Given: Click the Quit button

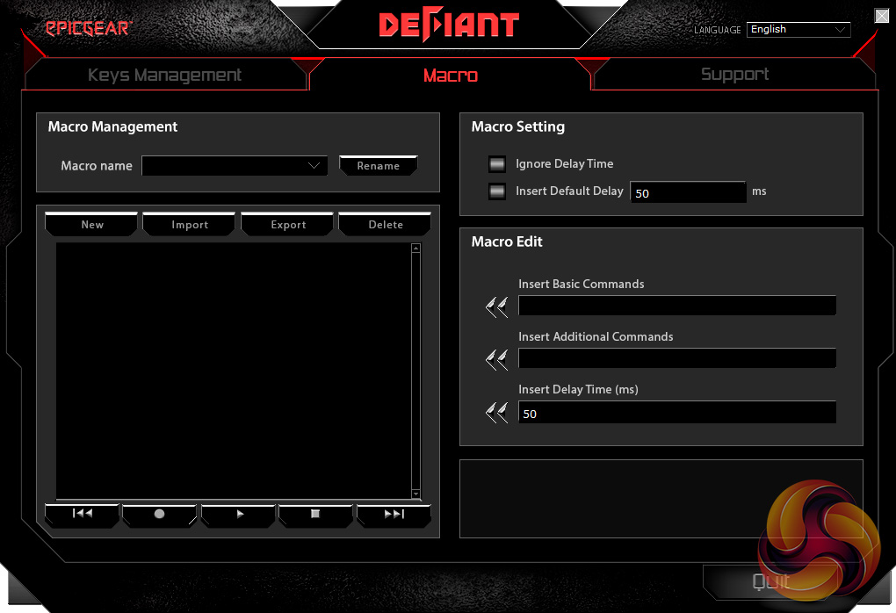Looking at the screenshot, I should (x=770, y=581).
